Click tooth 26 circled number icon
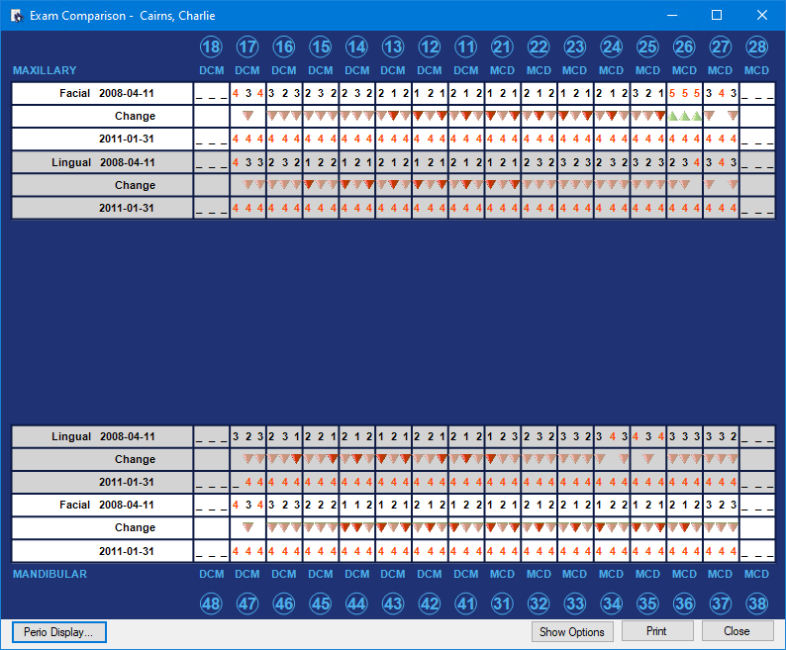 [x=684, y=47]
